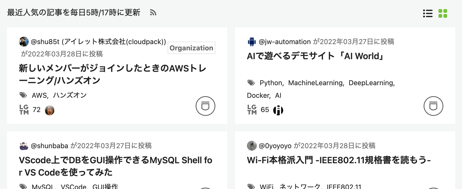Select the VSCode tag

point(74,187)
